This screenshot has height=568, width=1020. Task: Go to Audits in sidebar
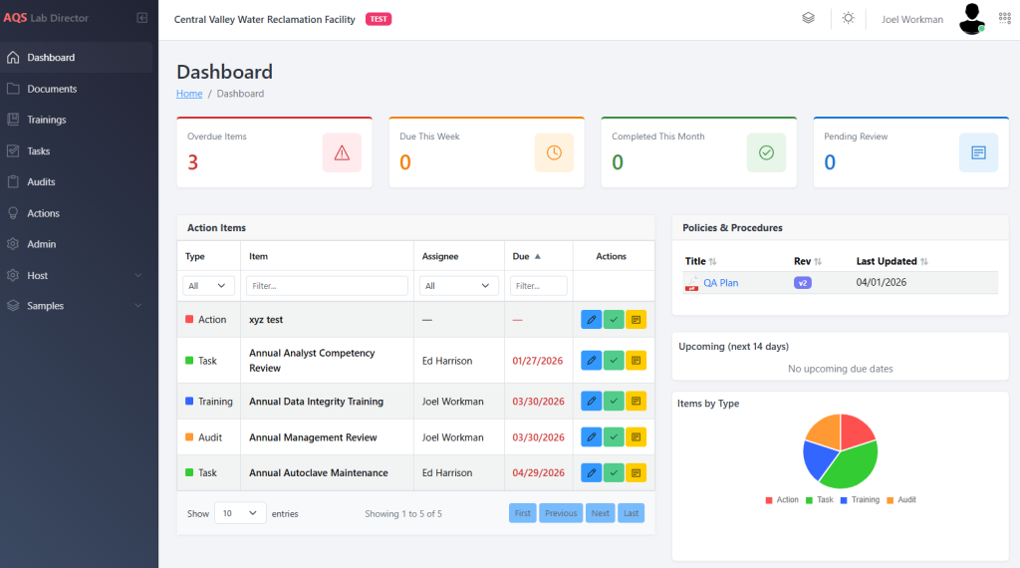(x=41, y=182)
